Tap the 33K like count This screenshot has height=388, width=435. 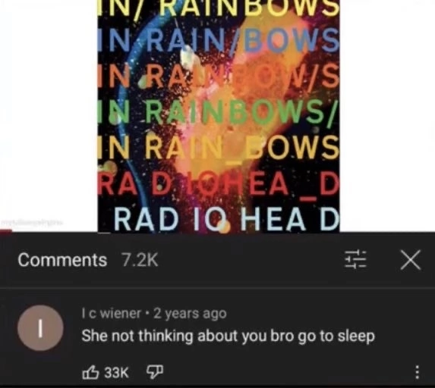pyautogui.click(x=117, y=373)
